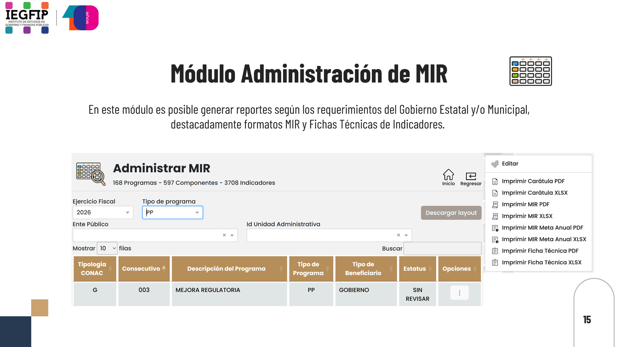618x347 pixels.
Task: Click the page number 15
Action: tap(587, 320)
